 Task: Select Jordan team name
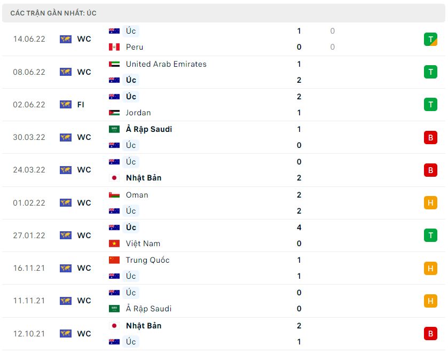coord(138,113)
